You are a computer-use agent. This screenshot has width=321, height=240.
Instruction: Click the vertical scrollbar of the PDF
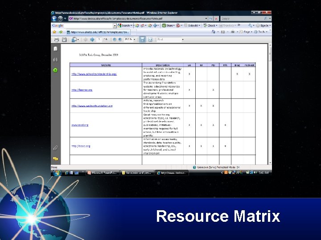click(x=270, y=104)
